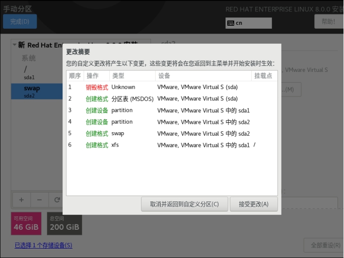
Task: Click the 手动分区 heading
Action: [17, 9]
